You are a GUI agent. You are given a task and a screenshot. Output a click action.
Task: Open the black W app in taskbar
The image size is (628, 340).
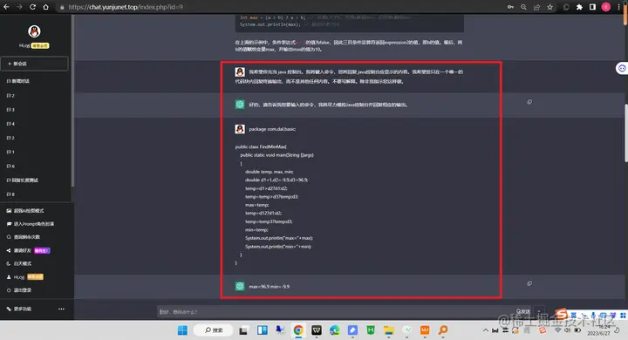pos(317,330)
